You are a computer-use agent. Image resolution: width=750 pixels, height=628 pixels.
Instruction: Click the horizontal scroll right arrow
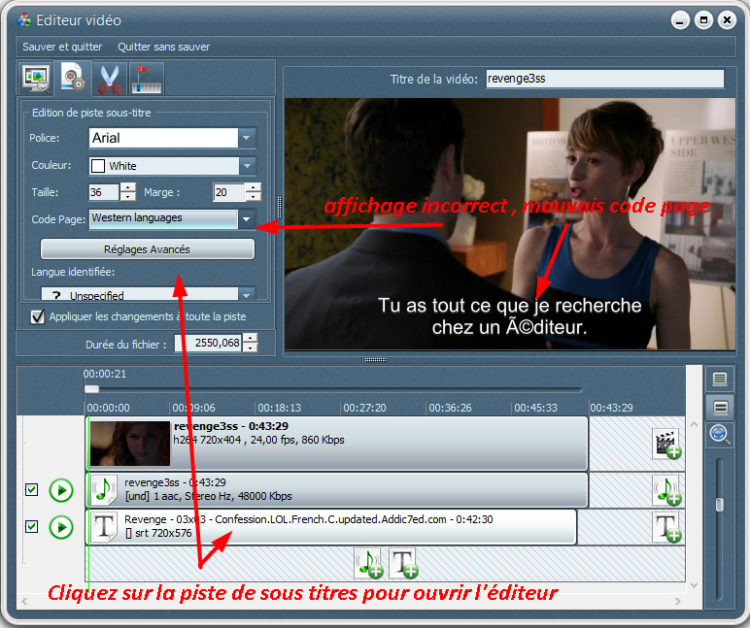pos(677,601)
